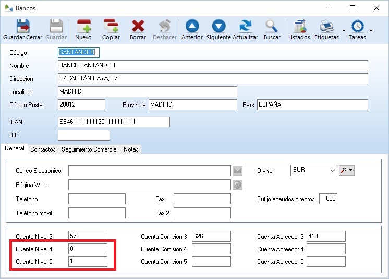
Task: Click the empty BIC field
Action: pos(84,135)
